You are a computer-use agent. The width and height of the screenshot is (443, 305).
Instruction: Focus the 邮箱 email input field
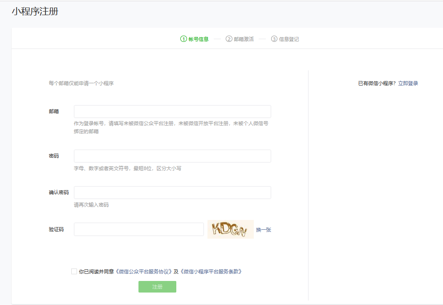[172, 111]
